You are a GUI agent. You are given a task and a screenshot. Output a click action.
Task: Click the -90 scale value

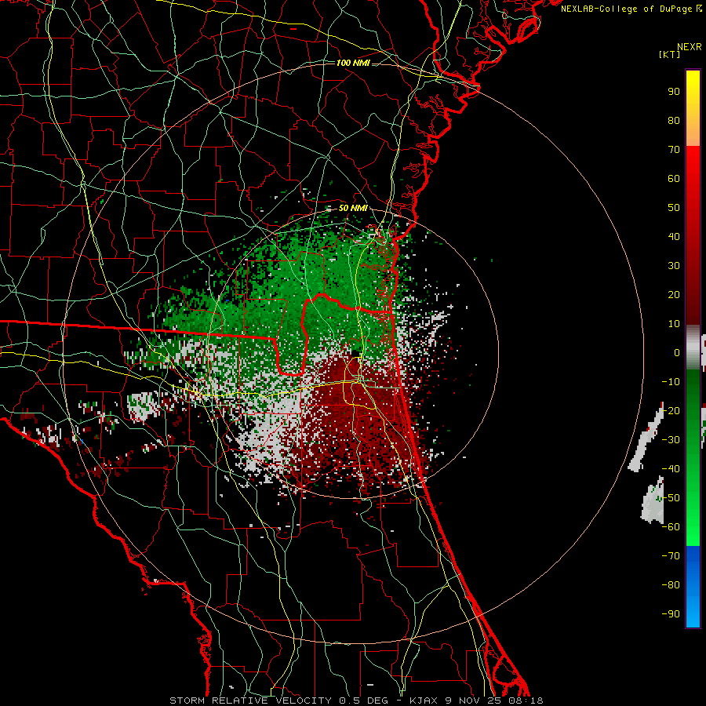point(671,614)
